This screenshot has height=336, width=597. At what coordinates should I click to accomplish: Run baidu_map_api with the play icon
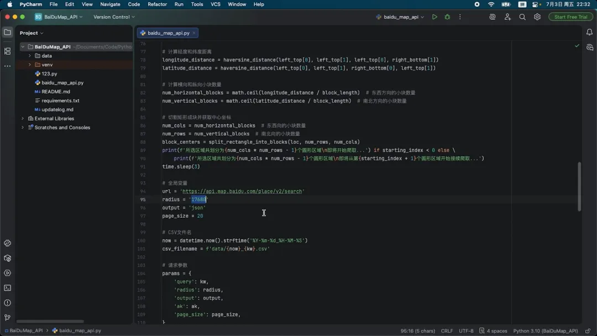[x=434, y=17]
